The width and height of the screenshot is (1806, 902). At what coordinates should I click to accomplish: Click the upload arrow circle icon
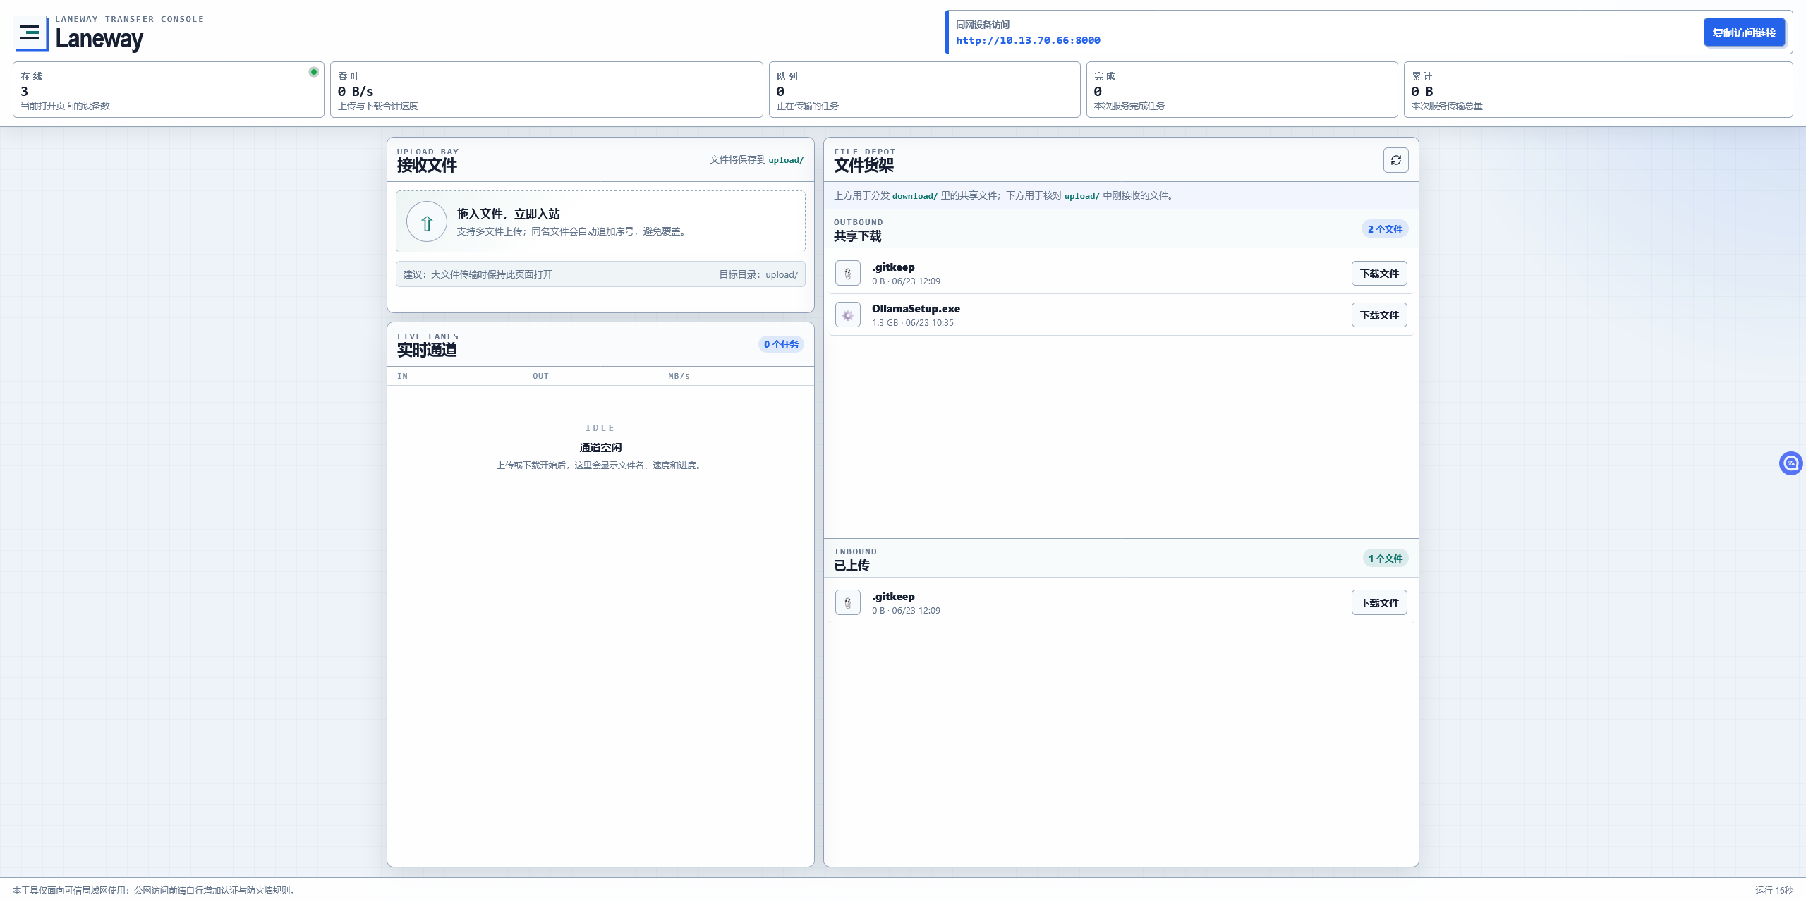pos(427,221)
